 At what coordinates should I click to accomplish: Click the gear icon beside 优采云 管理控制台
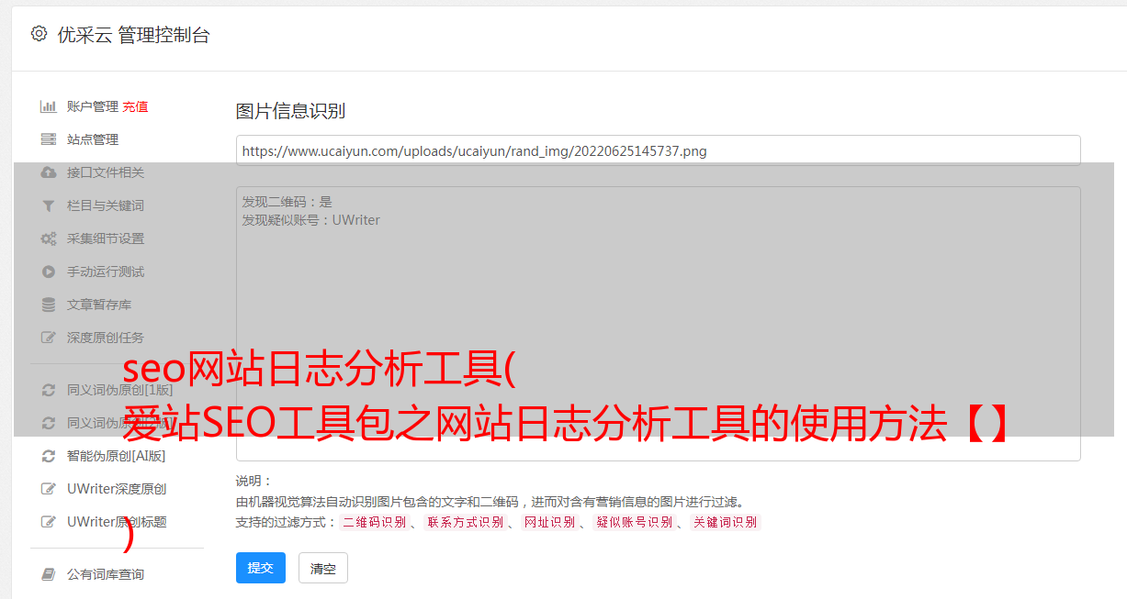click(x=39, y=34)
